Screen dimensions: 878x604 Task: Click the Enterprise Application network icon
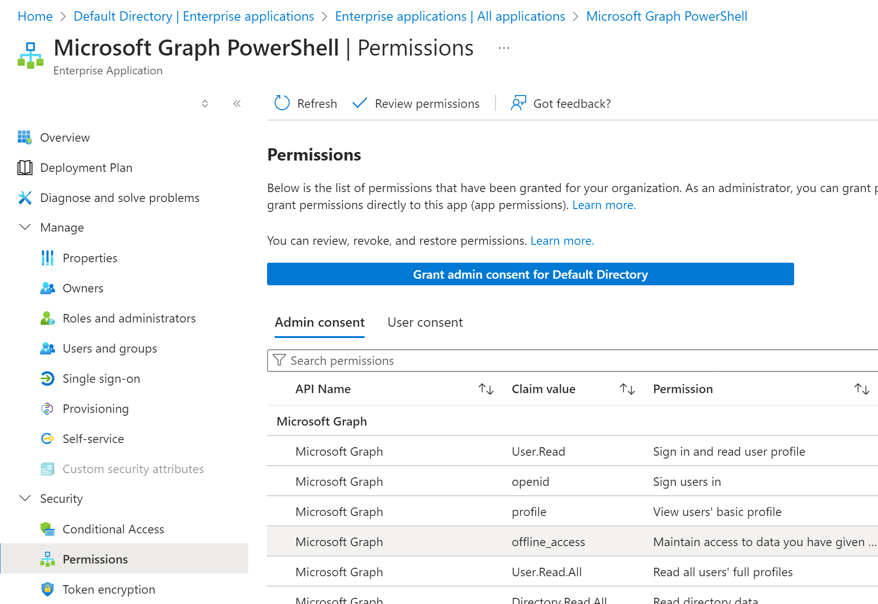click(31, 56)
